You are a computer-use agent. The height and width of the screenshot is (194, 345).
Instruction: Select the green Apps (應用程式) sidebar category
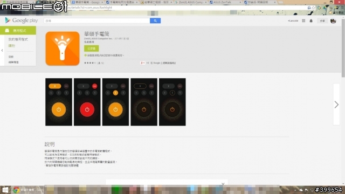click(x=18, y=31)
